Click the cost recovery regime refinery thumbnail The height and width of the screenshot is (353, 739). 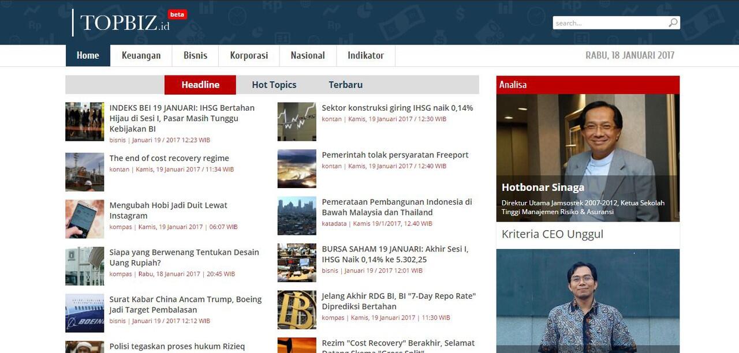(85, 172)
